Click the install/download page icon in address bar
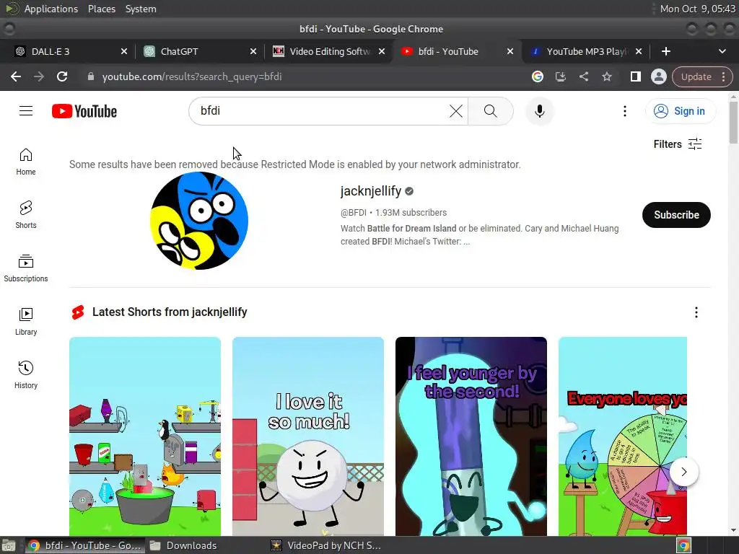This screenshot has width=739, height=554. pos(561,76)
